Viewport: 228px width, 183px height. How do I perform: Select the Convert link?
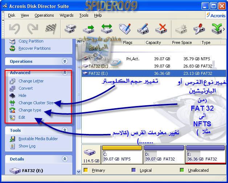[x=25, y=88]
